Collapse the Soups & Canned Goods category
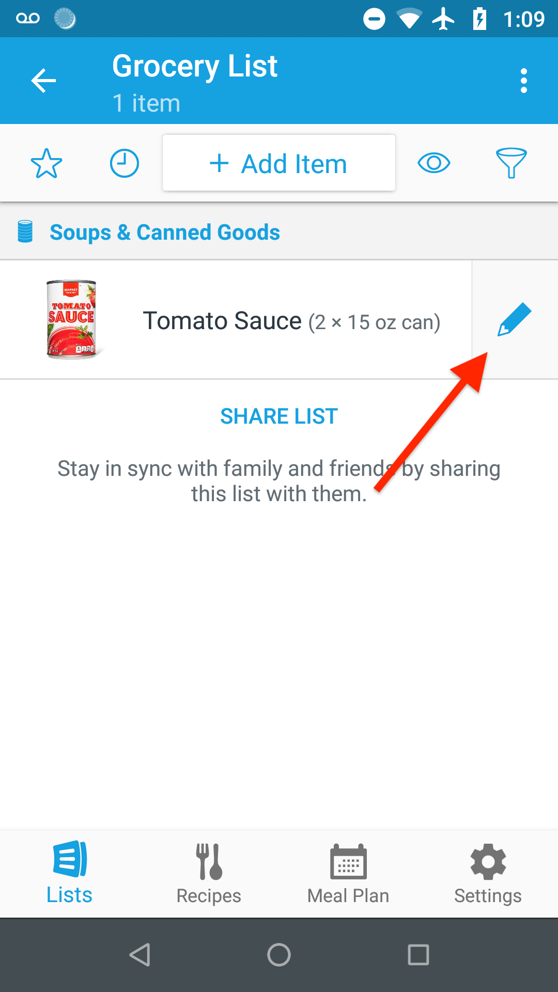 (165, 232)
